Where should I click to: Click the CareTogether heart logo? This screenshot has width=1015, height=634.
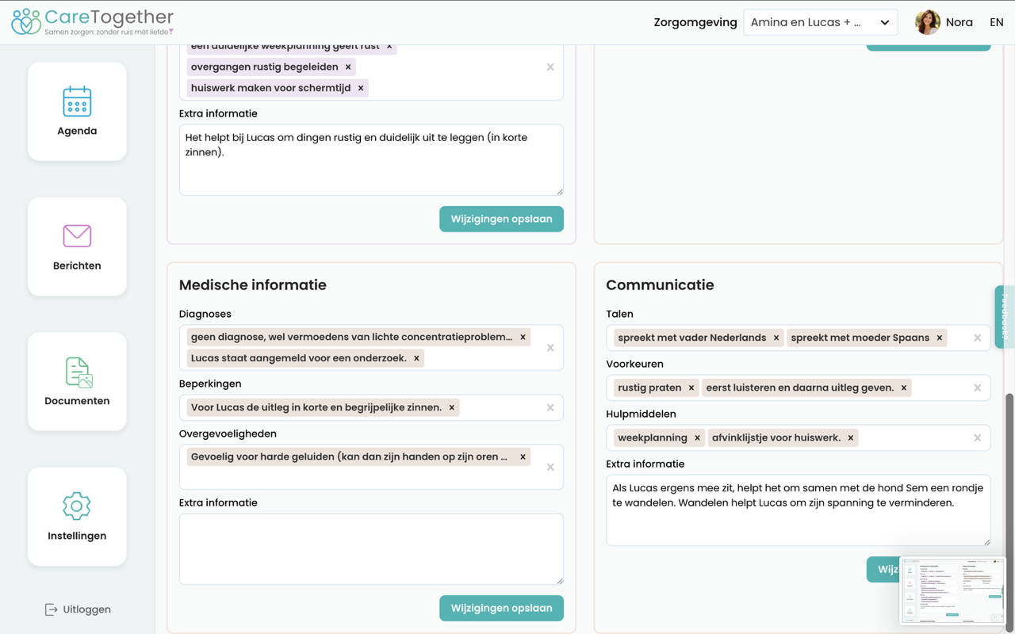pos(25,22)
